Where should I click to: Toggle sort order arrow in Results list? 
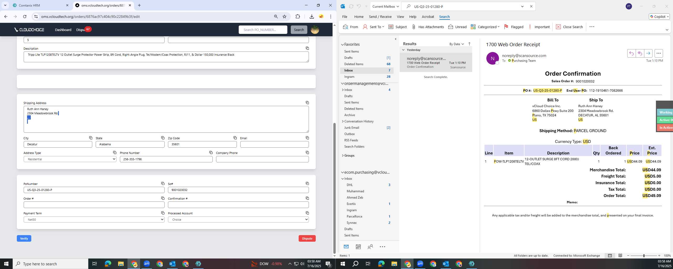[469, 44]
